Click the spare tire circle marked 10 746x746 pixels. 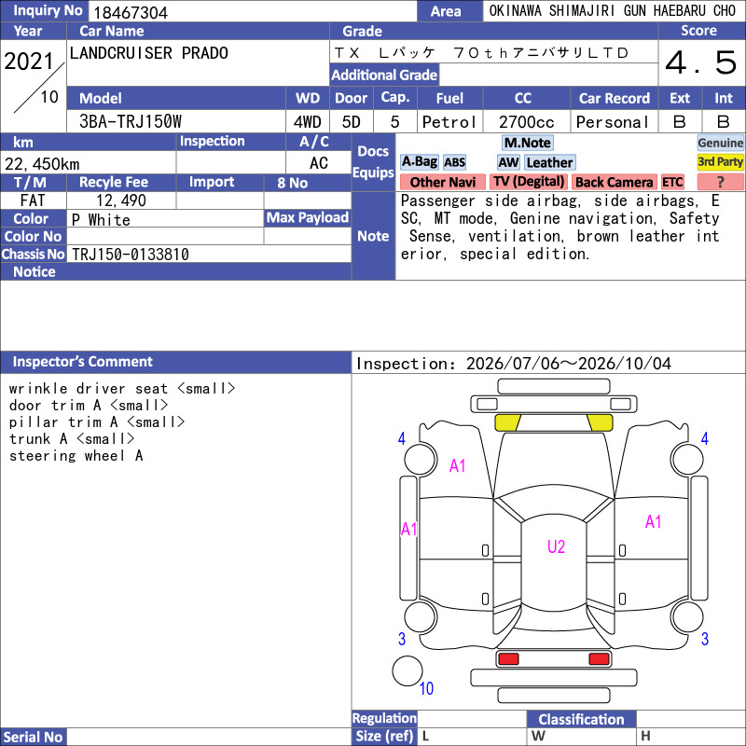click(x=408, y=670)
